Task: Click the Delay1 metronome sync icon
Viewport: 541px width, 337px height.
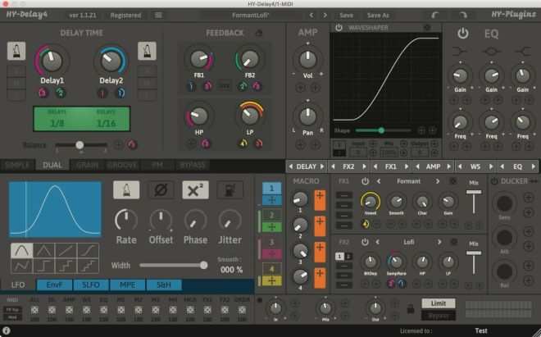Action: click(17, 52)
